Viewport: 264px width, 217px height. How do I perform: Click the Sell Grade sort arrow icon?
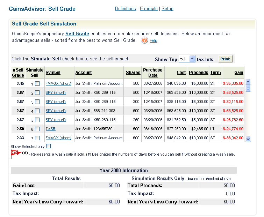coord(14,70)
